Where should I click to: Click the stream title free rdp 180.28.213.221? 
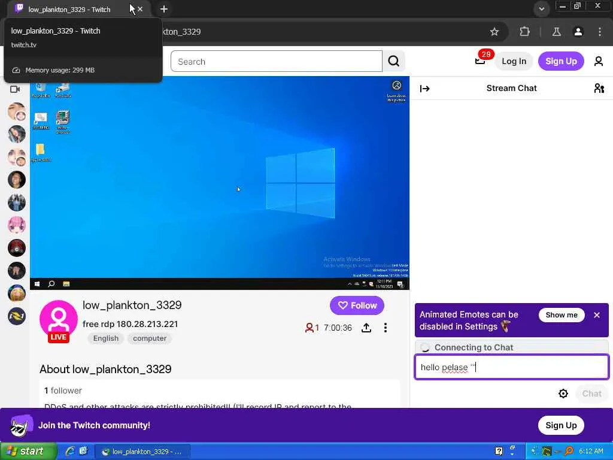point(130,324)
